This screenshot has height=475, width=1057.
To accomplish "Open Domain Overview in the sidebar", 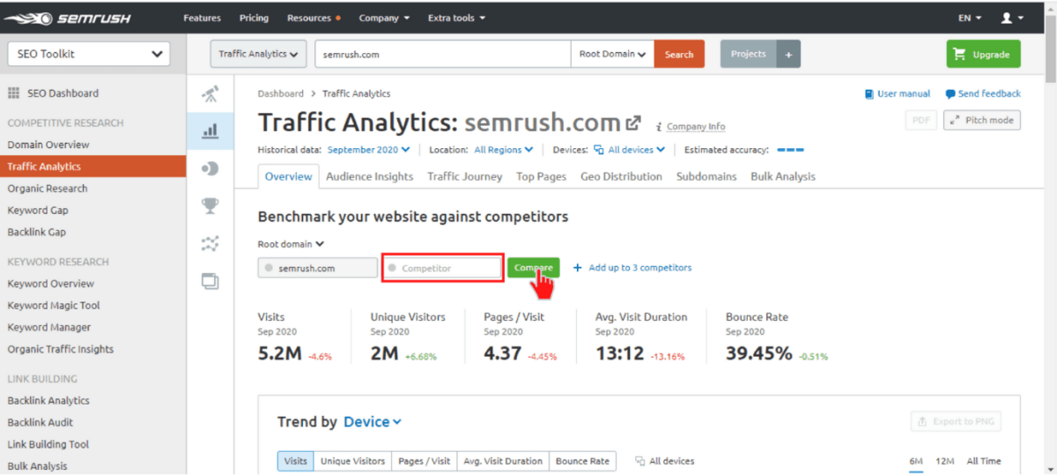I will click(x=48, y=145).
